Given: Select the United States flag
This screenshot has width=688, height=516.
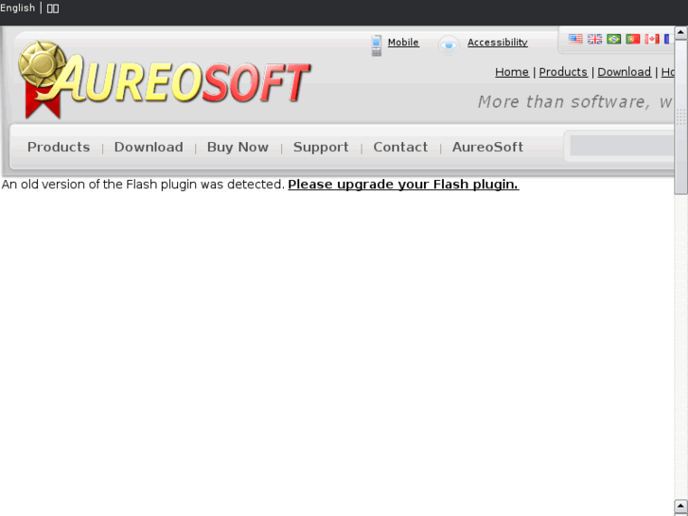Looking at the screenshot, I should [x=575, y=39].
